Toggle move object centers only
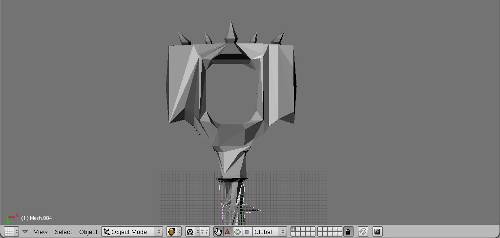500x238 pixels. pyautogui.click(x=205, y=232)
